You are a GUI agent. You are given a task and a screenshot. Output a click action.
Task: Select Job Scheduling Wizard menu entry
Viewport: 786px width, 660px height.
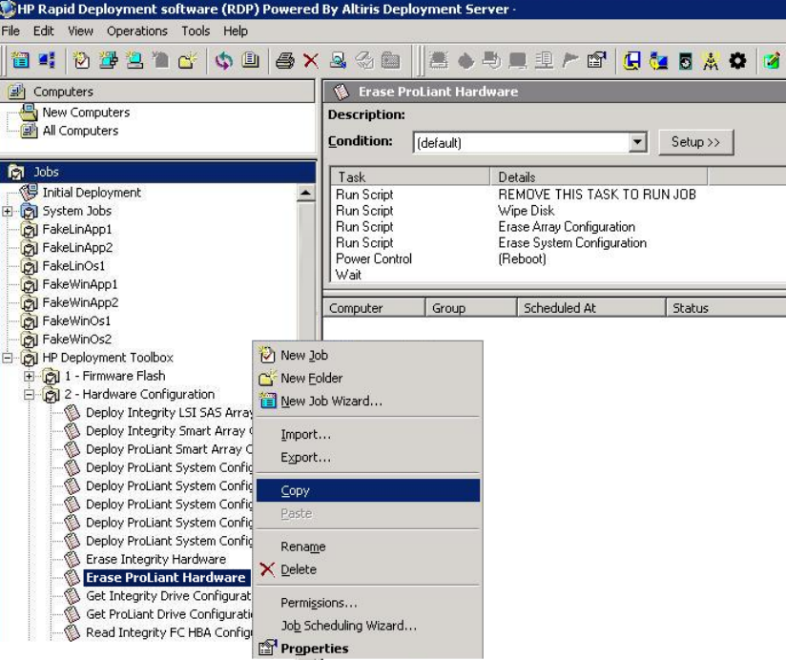point(348,627)
